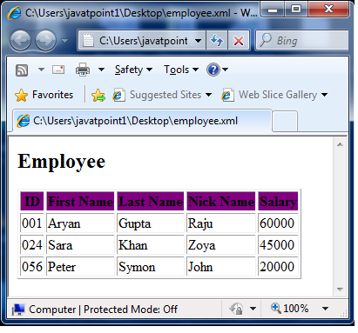Click the Print icon
The image size is (358, 333).
tap(83, 70)
